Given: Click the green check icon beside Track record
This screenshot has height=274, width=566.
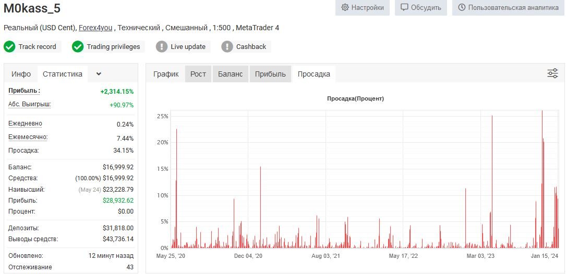Looking at the screenshot, I should pyautogui.click(x=9, y=46).
